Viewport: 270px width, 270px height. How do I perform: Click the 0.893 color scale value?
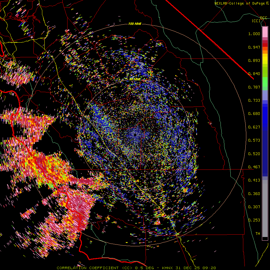(x=254, y=60)
